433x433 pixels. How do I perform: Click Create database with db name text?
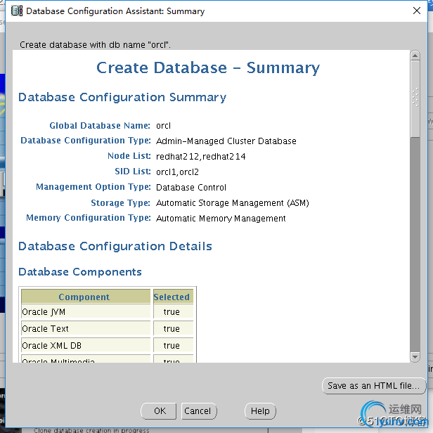click(95, 45)
